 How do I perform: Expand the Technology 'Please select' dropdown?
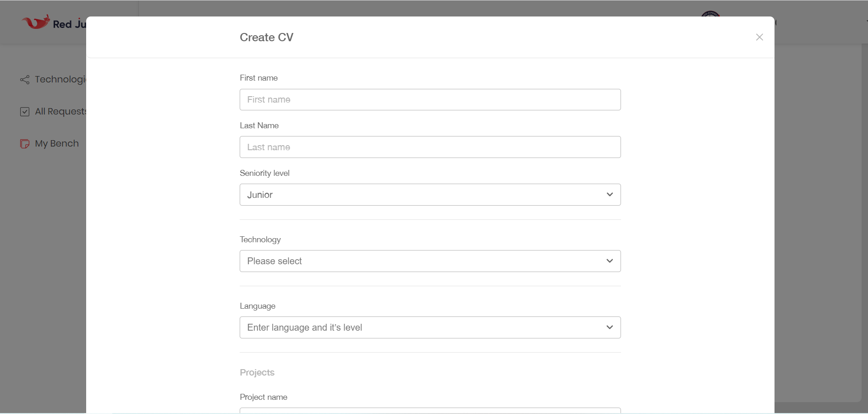point(430,261)
